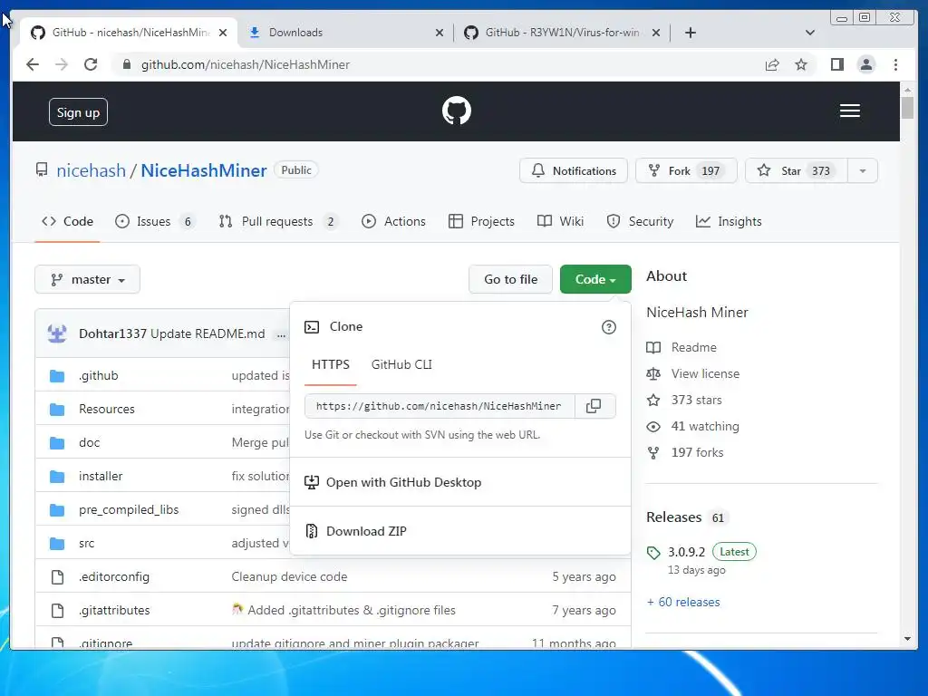Click the Notifications button
This screenshot has height=696, width=928.
point(574,171)
